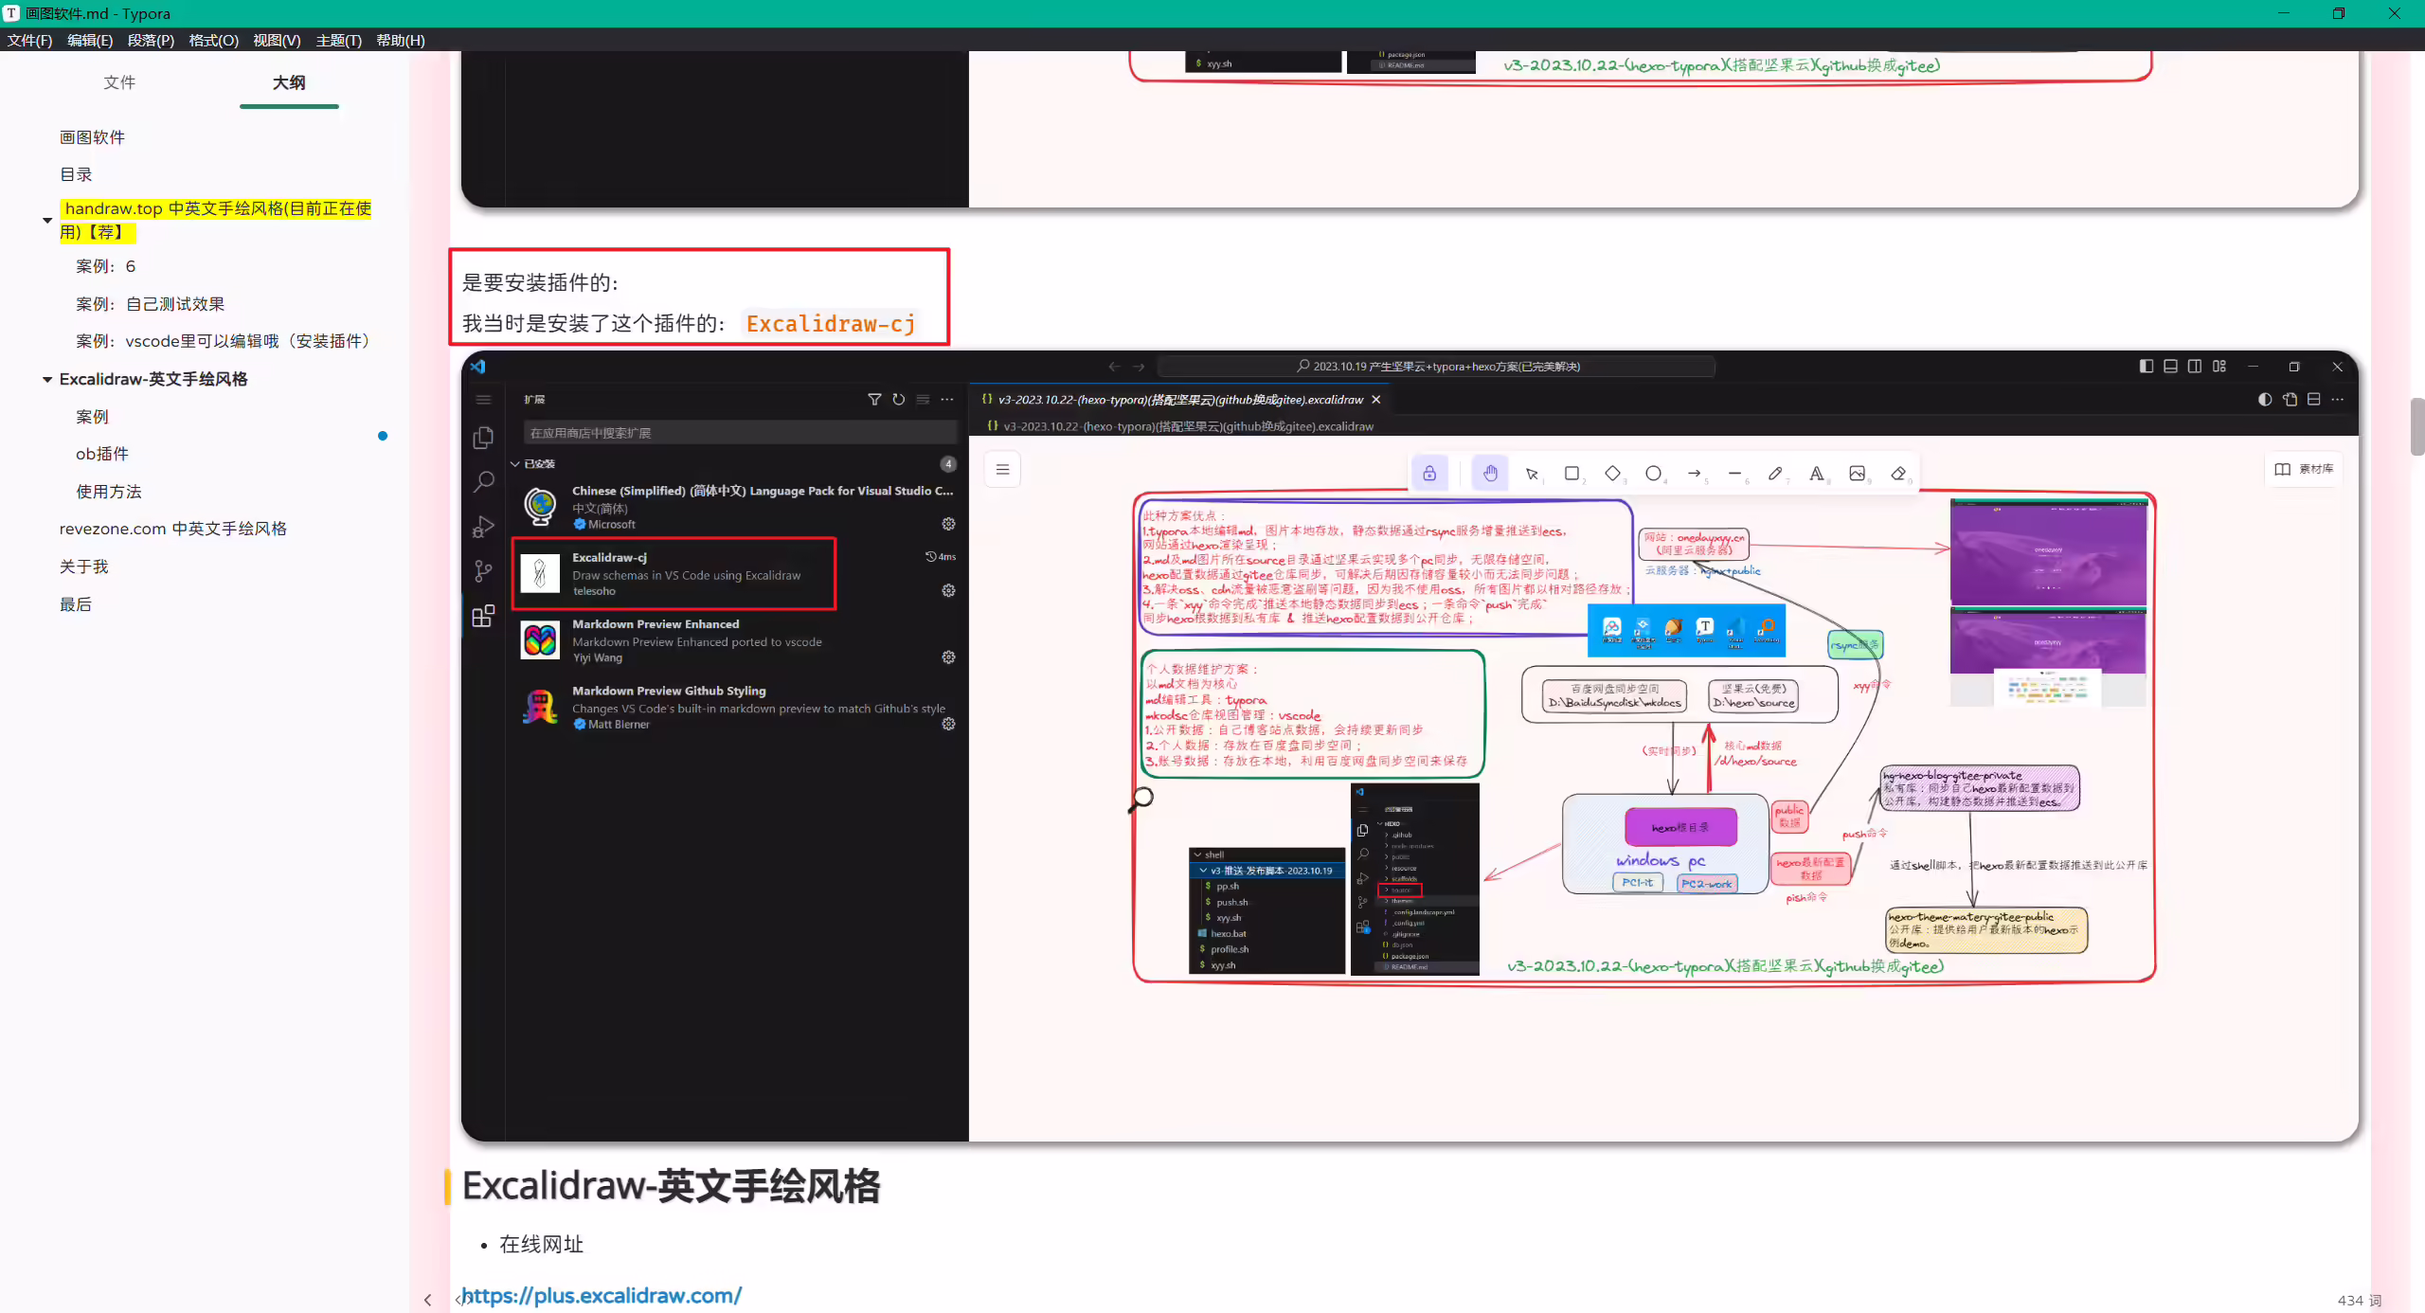The image size is (2425, 1313).
Task: Toggle VS Code bottom panel layout icon
Action: (x=2170, y=367)
